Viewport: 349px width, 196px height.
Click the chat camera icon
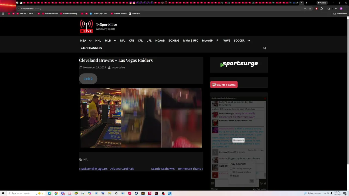click(x=212, y=183)
